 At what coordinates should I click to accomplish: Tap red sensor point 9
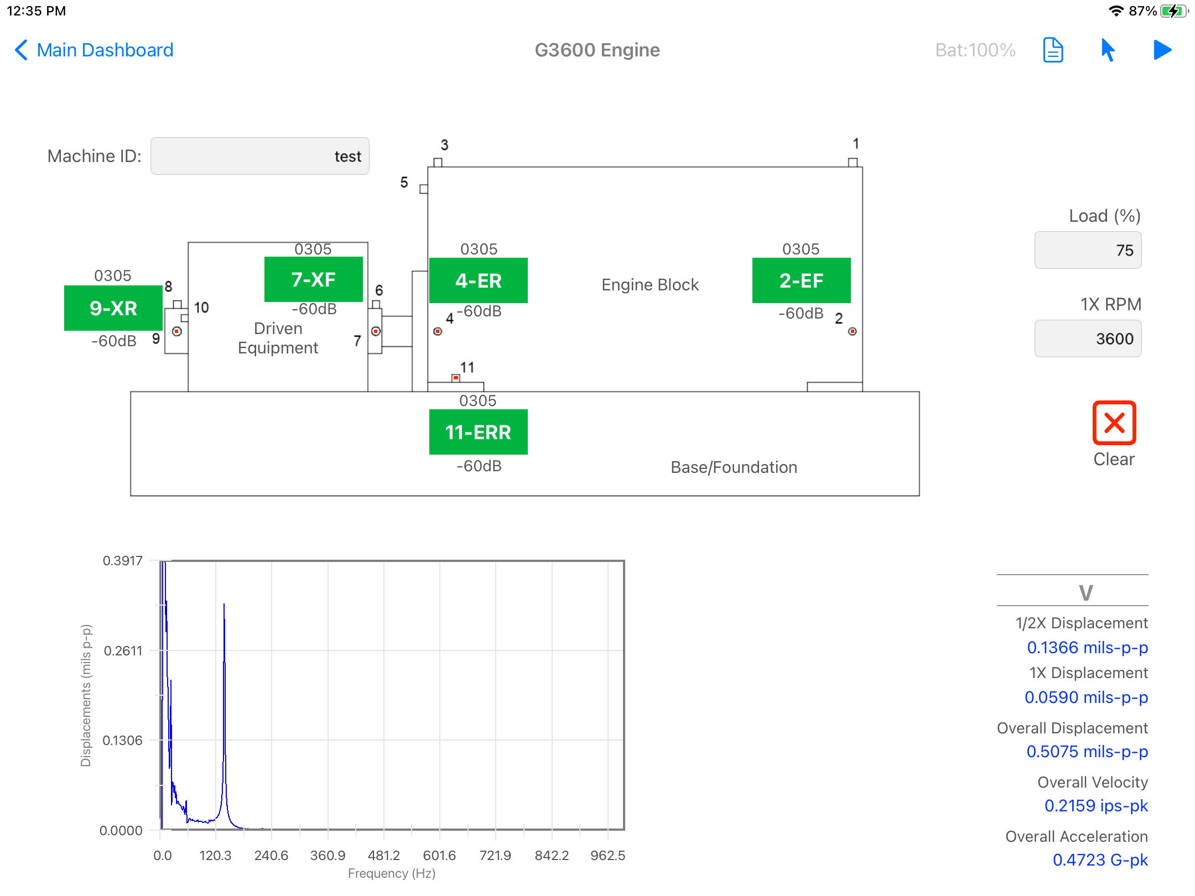pos(177,331)
